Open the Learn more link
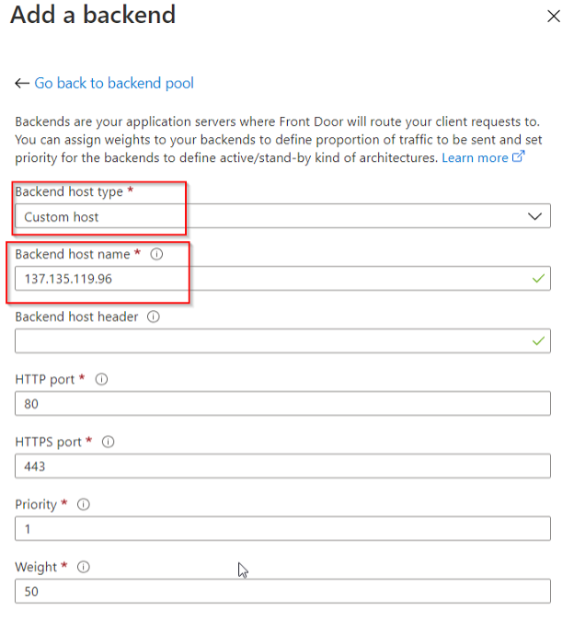The image size is (574, 622). coord(475,158)
